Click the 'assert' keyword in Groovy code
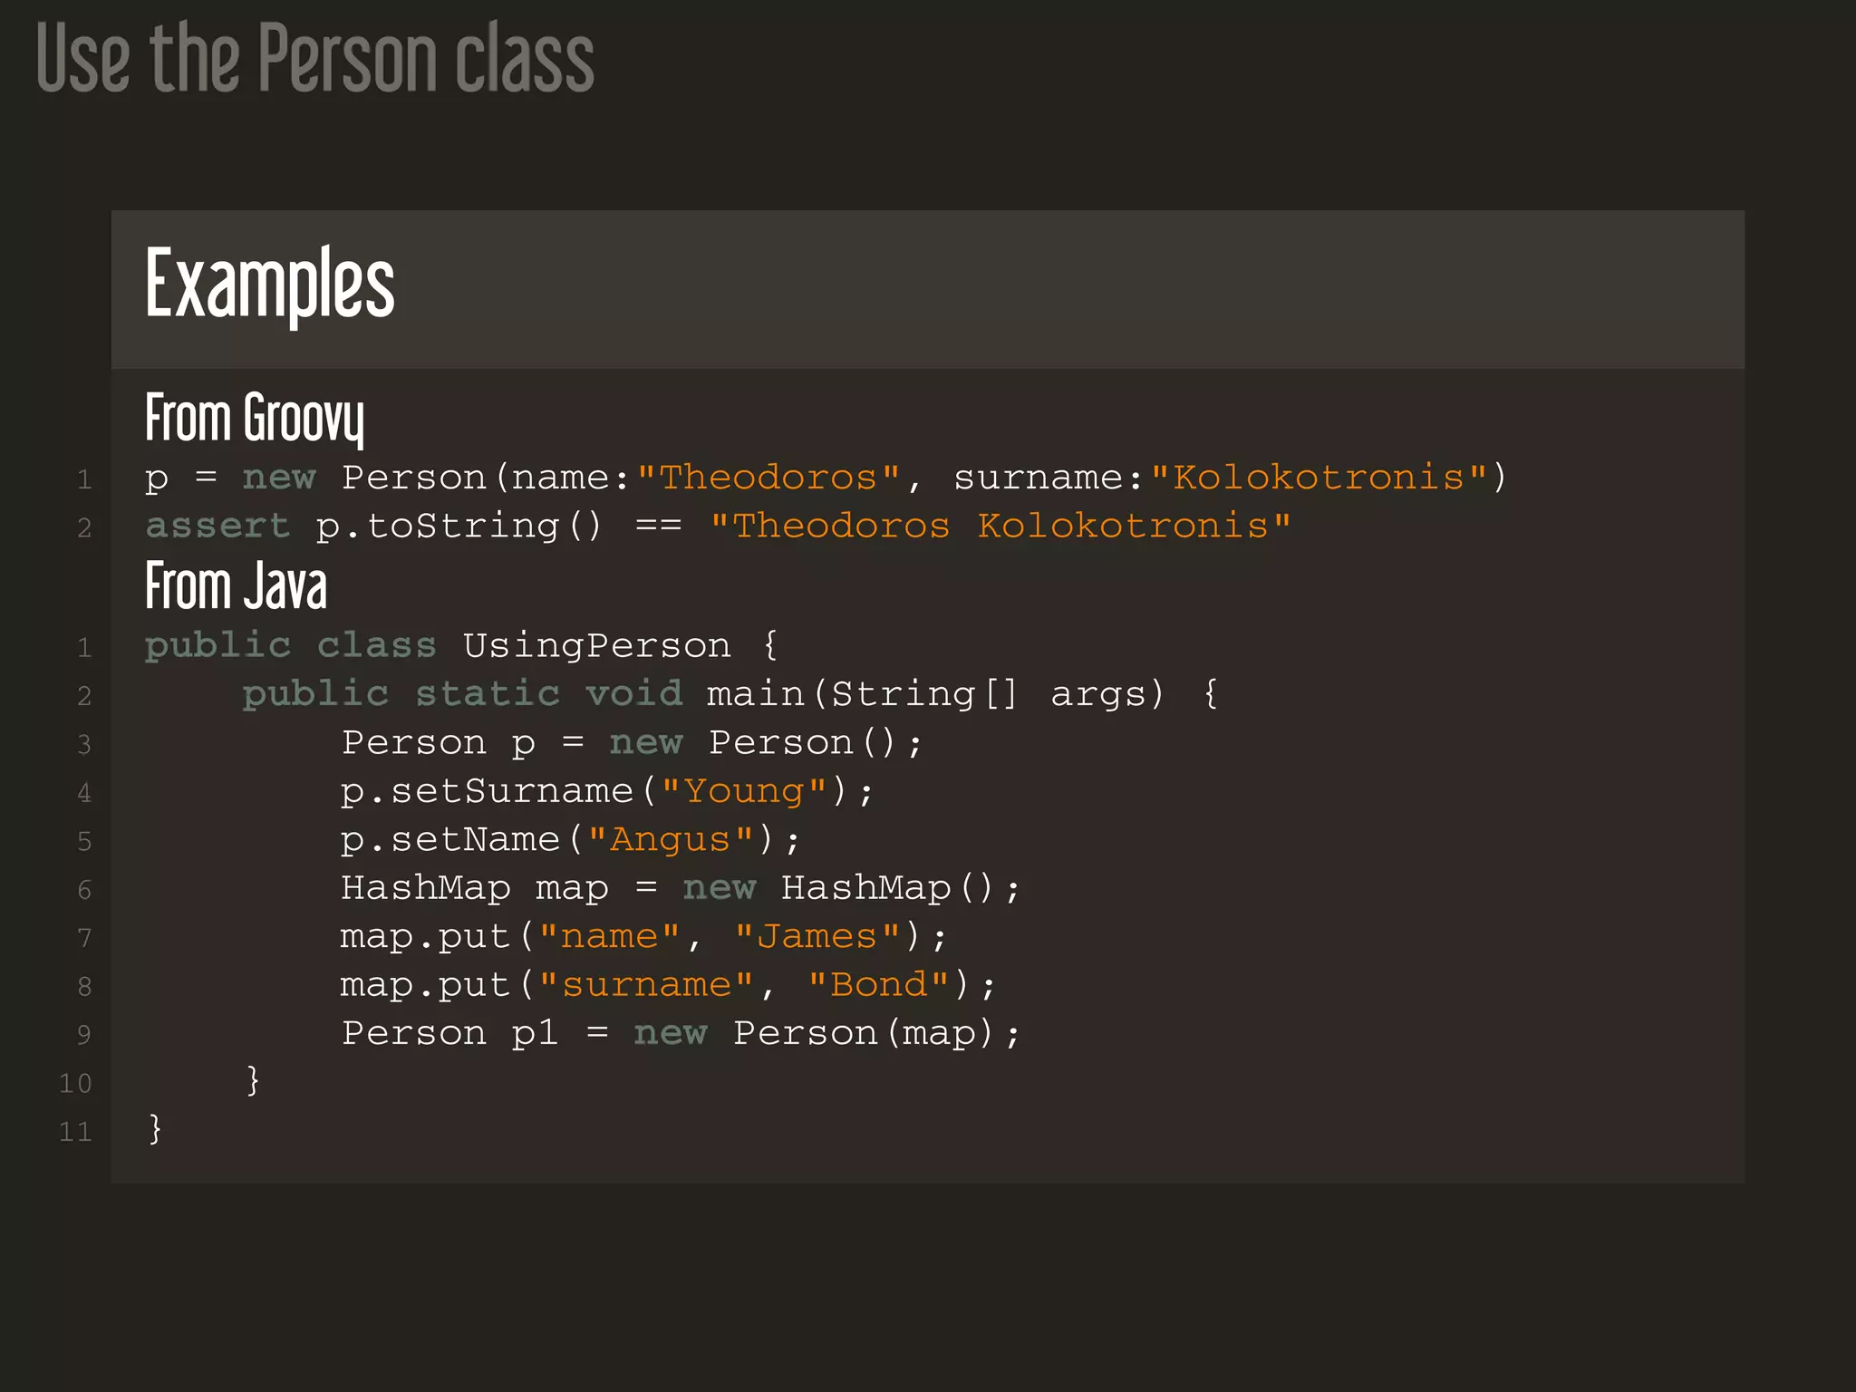The height and width of the screenshot is (1392, 1856). [217, 527]
